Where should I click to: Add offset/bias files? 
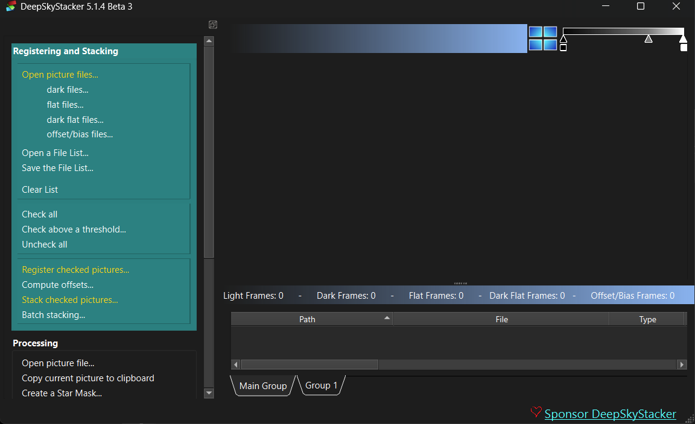tap(80, 134)
